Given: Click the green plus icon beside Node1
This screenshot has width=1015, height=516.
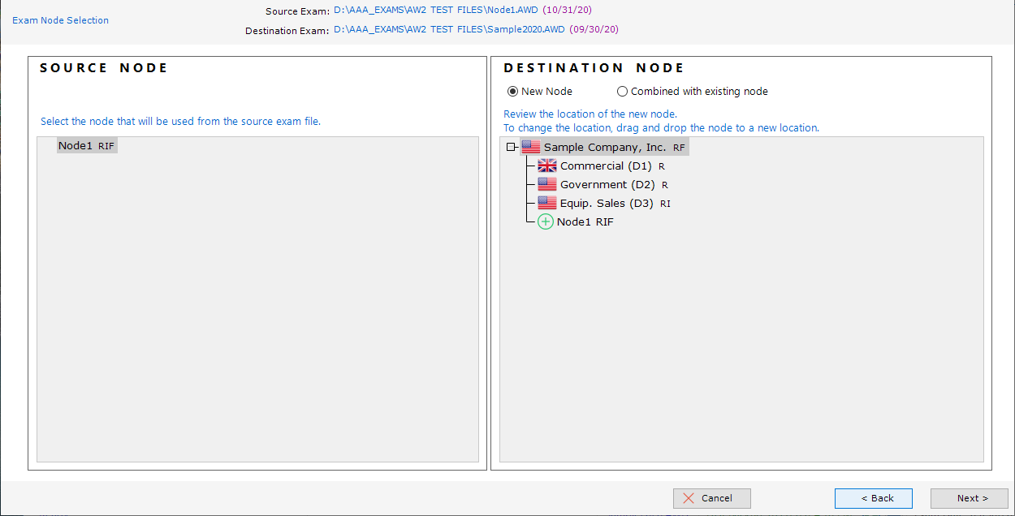Looking at the screenshot, I should point(546,221).
